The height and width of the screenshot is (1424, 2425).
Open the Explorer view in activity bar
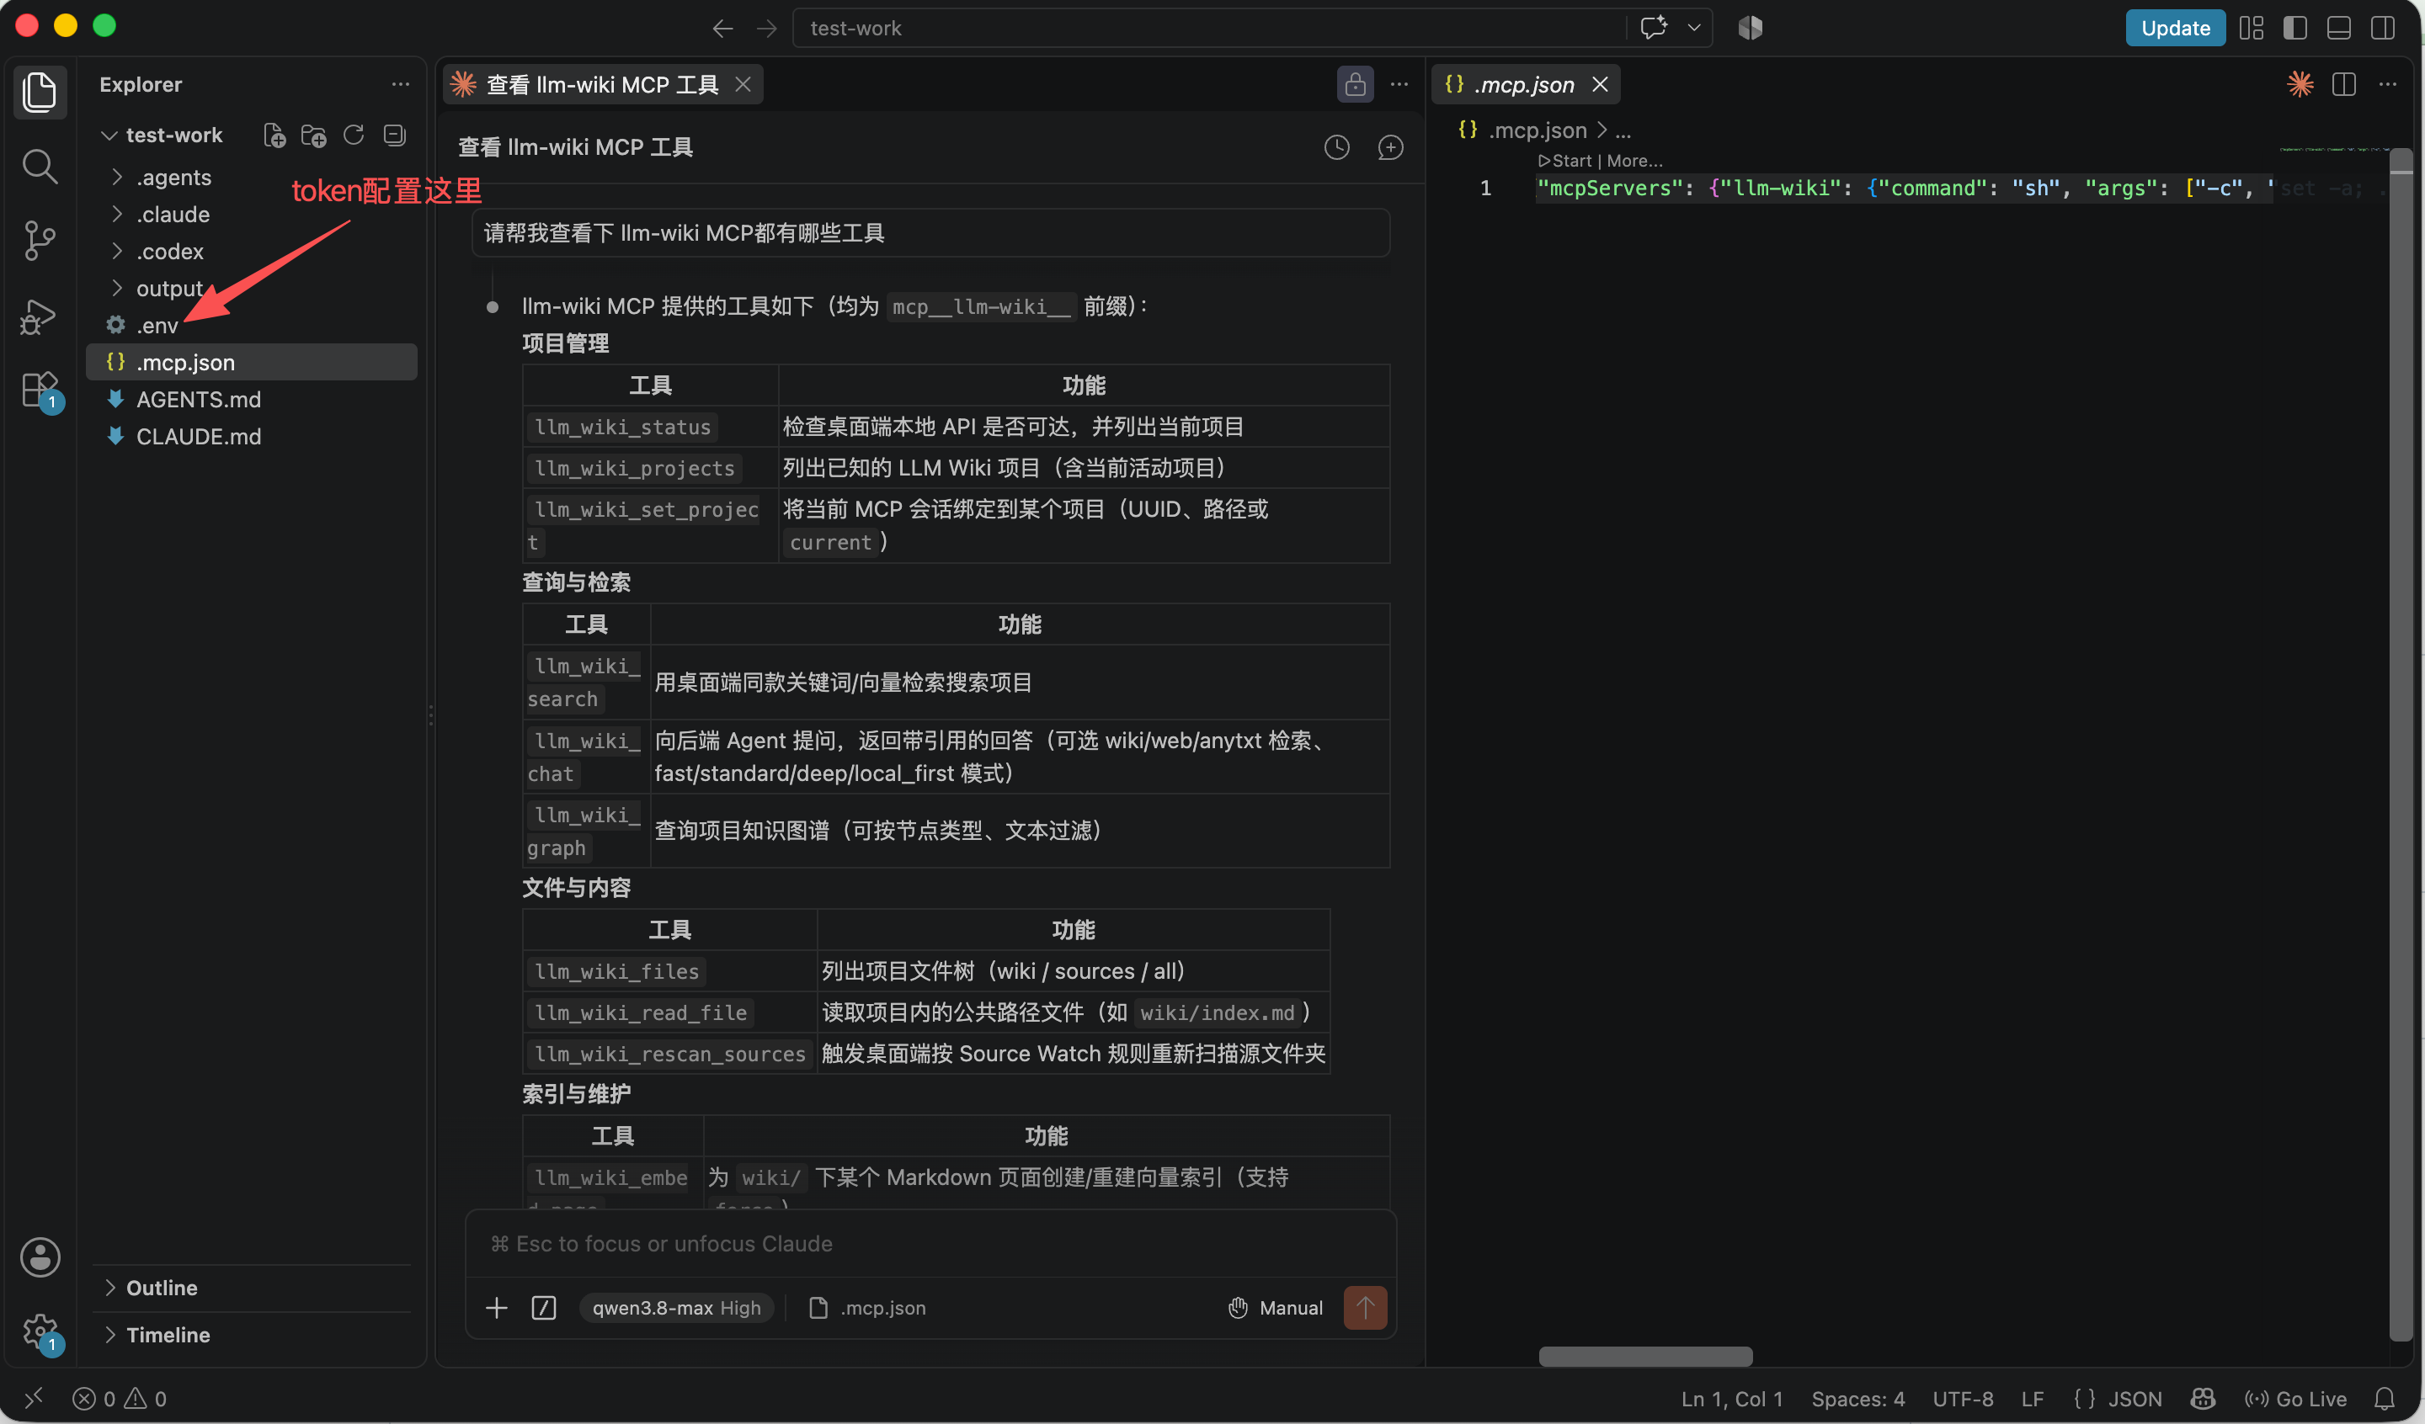40,93
